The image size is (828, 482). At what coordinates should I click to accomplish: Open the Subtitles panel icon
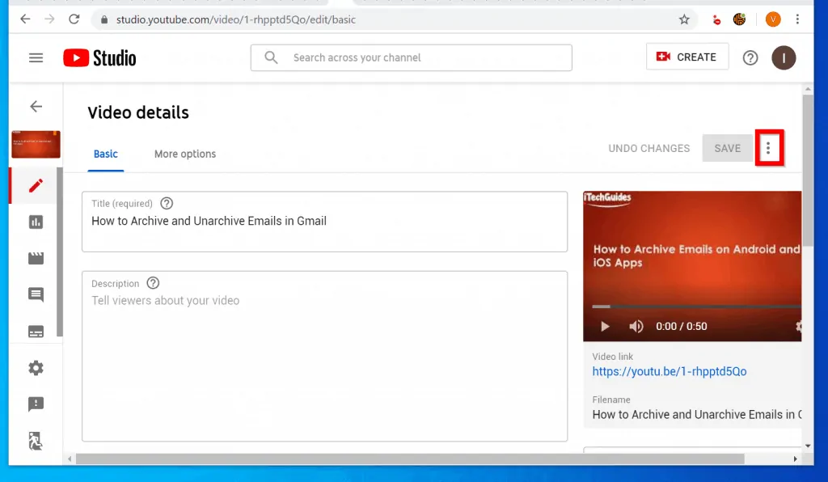[x=34, y=331]
